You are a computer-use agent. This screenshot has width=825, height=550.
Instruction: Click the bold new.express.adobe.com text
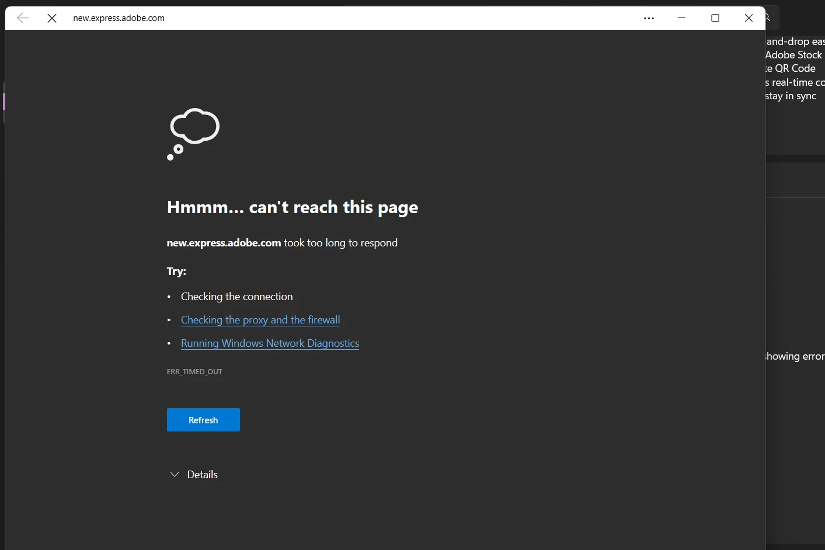click(224, 243)
